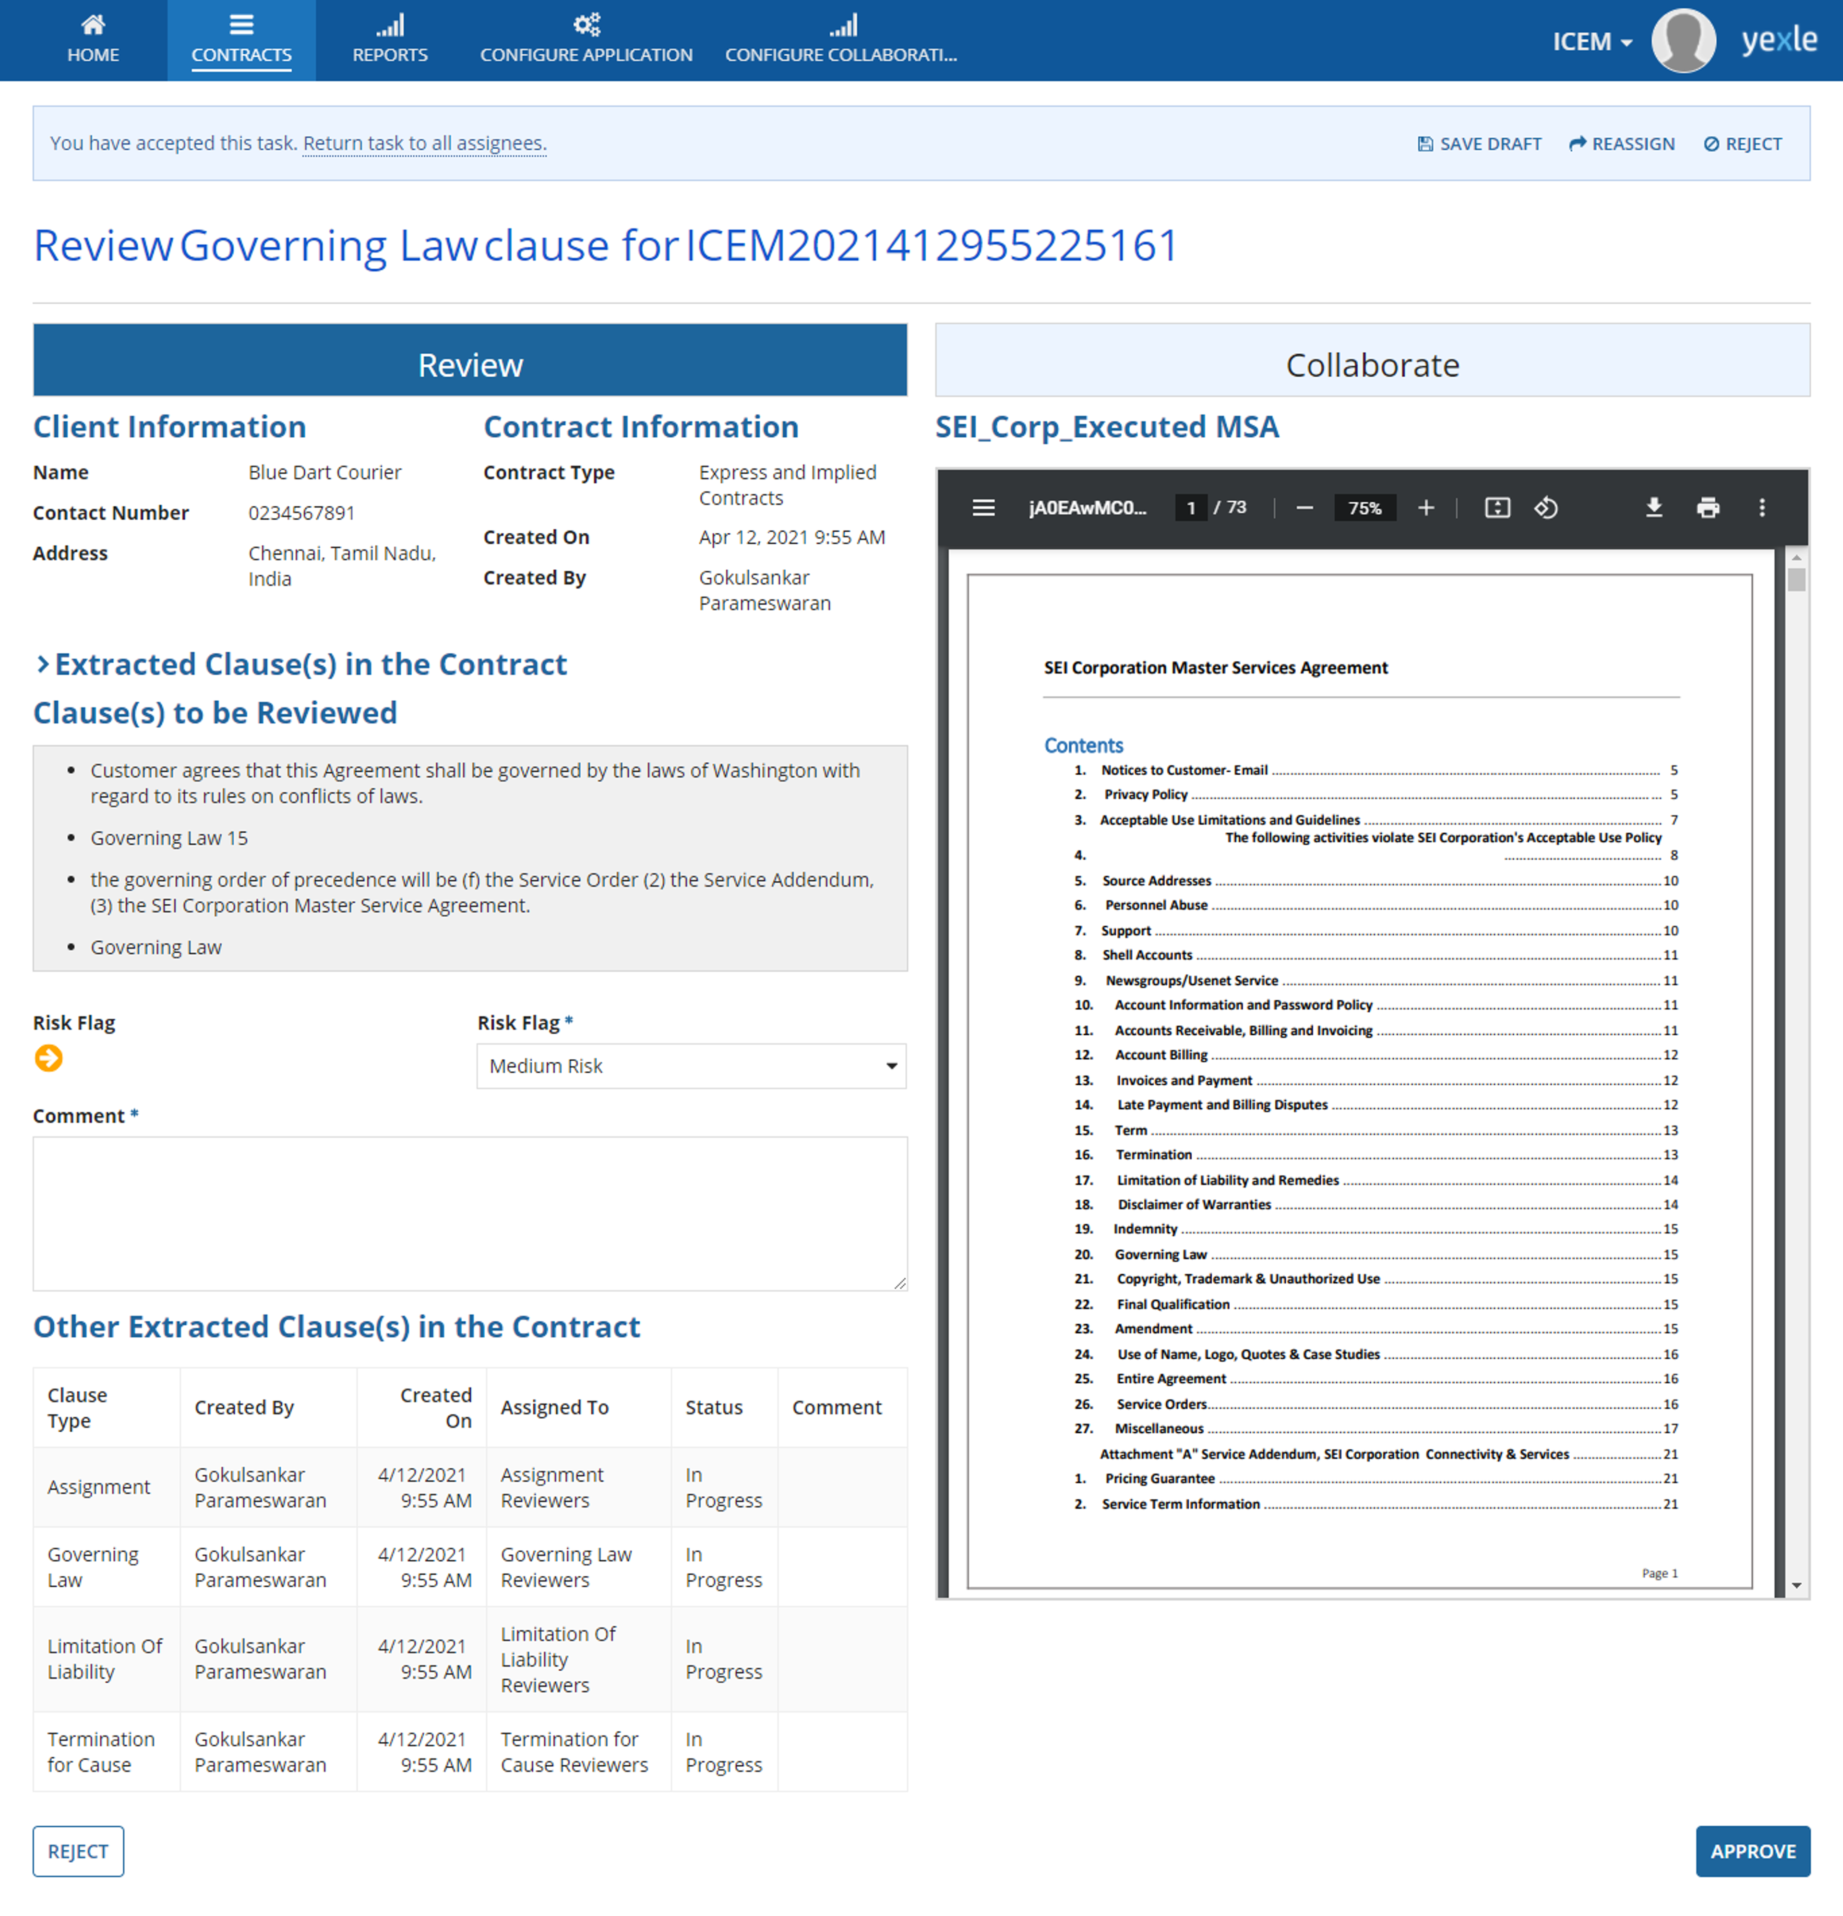Viewport: 1843px width, 1916px height.
Task: Click 'Apr 12, 2021 9:55 AM' created date
Action: click(x=792, y=537)
